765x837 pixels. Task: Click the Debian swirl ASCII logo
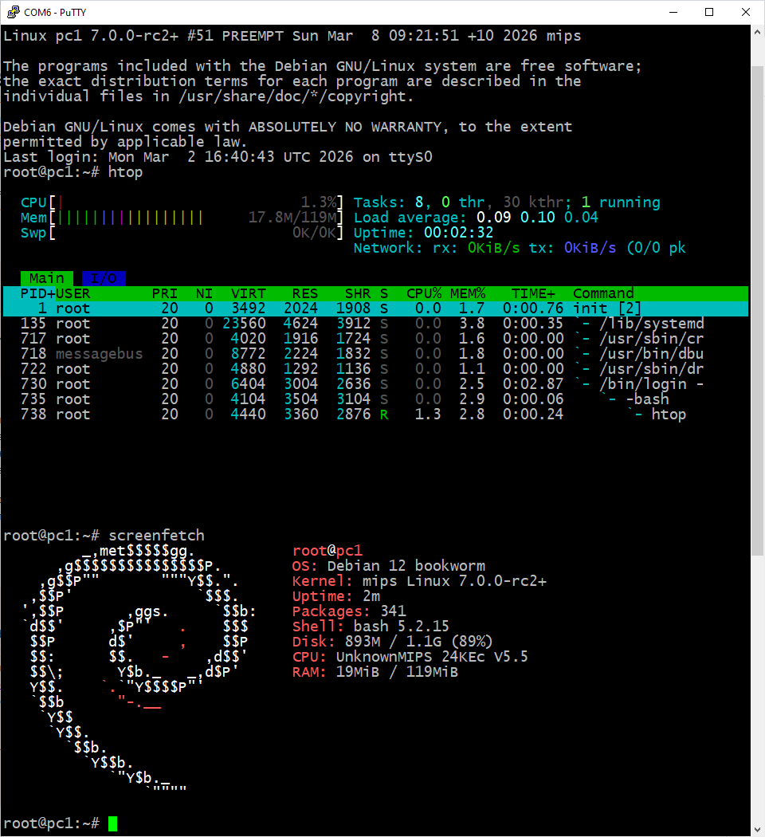coord(139,667)
